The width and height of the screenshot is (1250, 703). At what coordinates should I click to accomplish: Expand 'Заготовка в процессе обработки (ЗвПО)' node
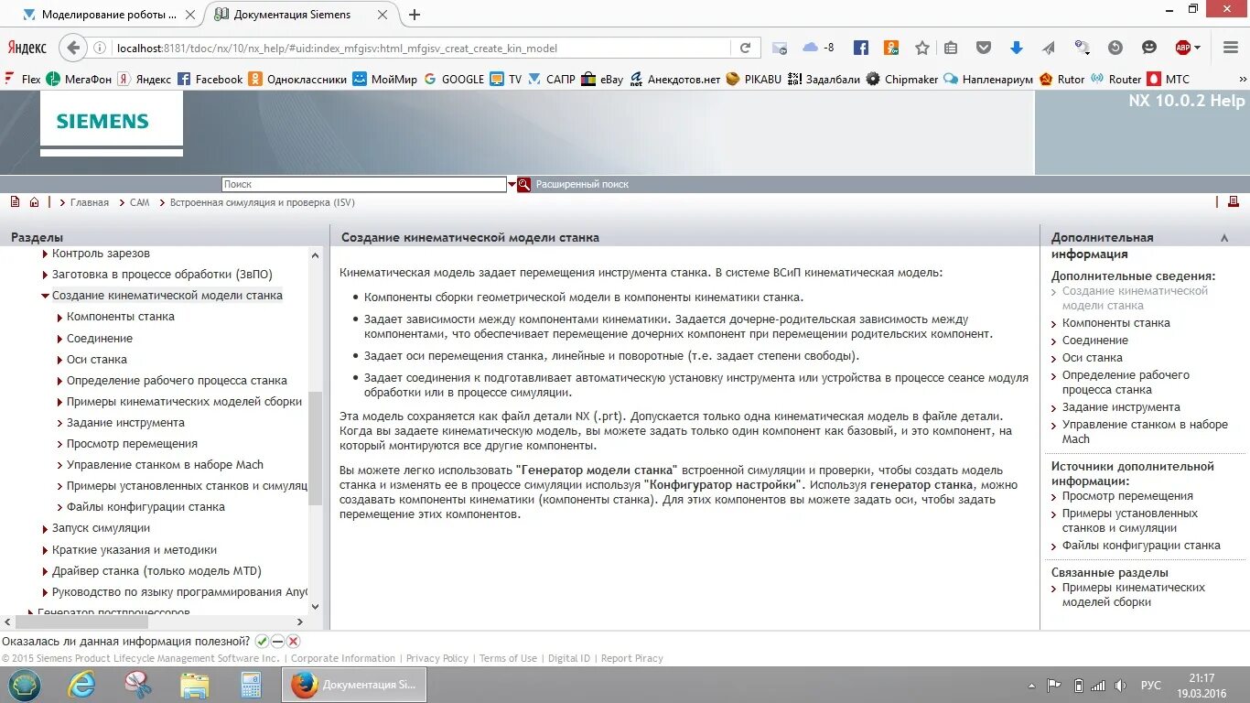point(45,275)
